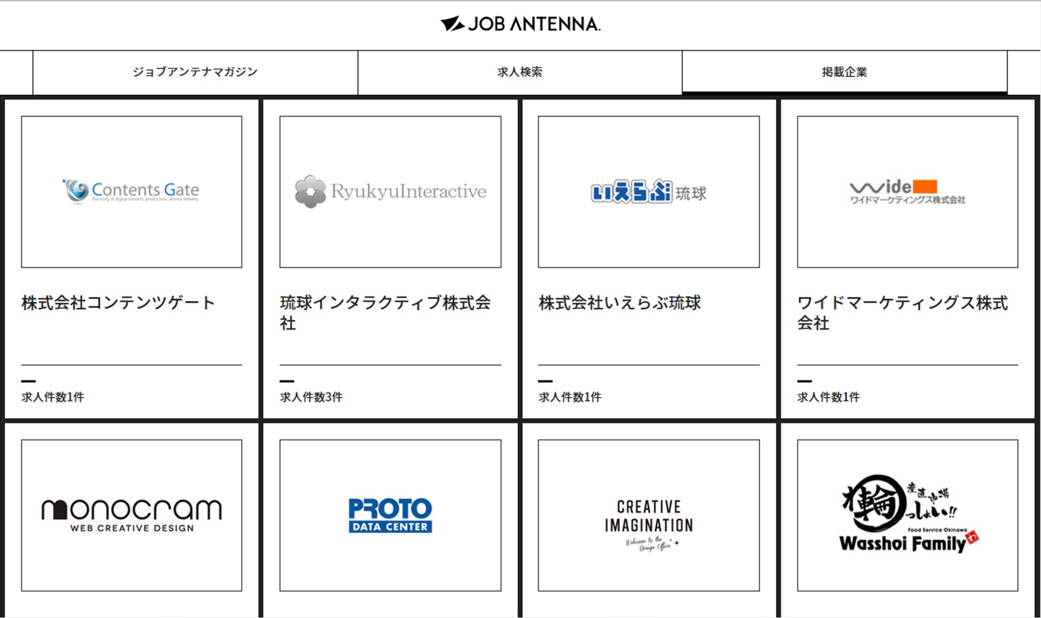The width and height of the screenshot is (1041, 618).
Task: Click 求人件数1件 under コンテンツゲート
Action: tap(53, 397)
